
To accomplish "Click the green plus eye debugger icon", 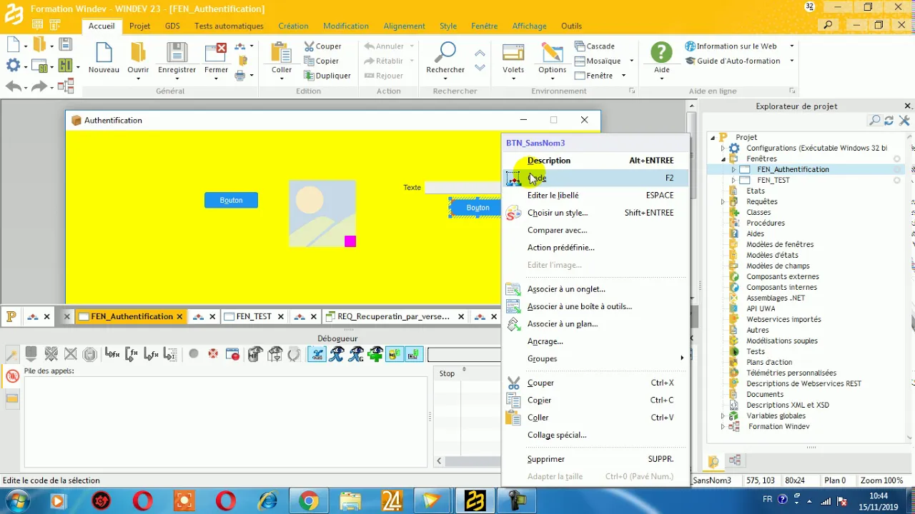I will tap(375, 354).
